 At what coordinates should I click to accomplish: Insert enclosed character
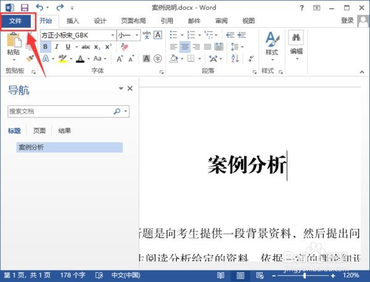tap(158, 58)
